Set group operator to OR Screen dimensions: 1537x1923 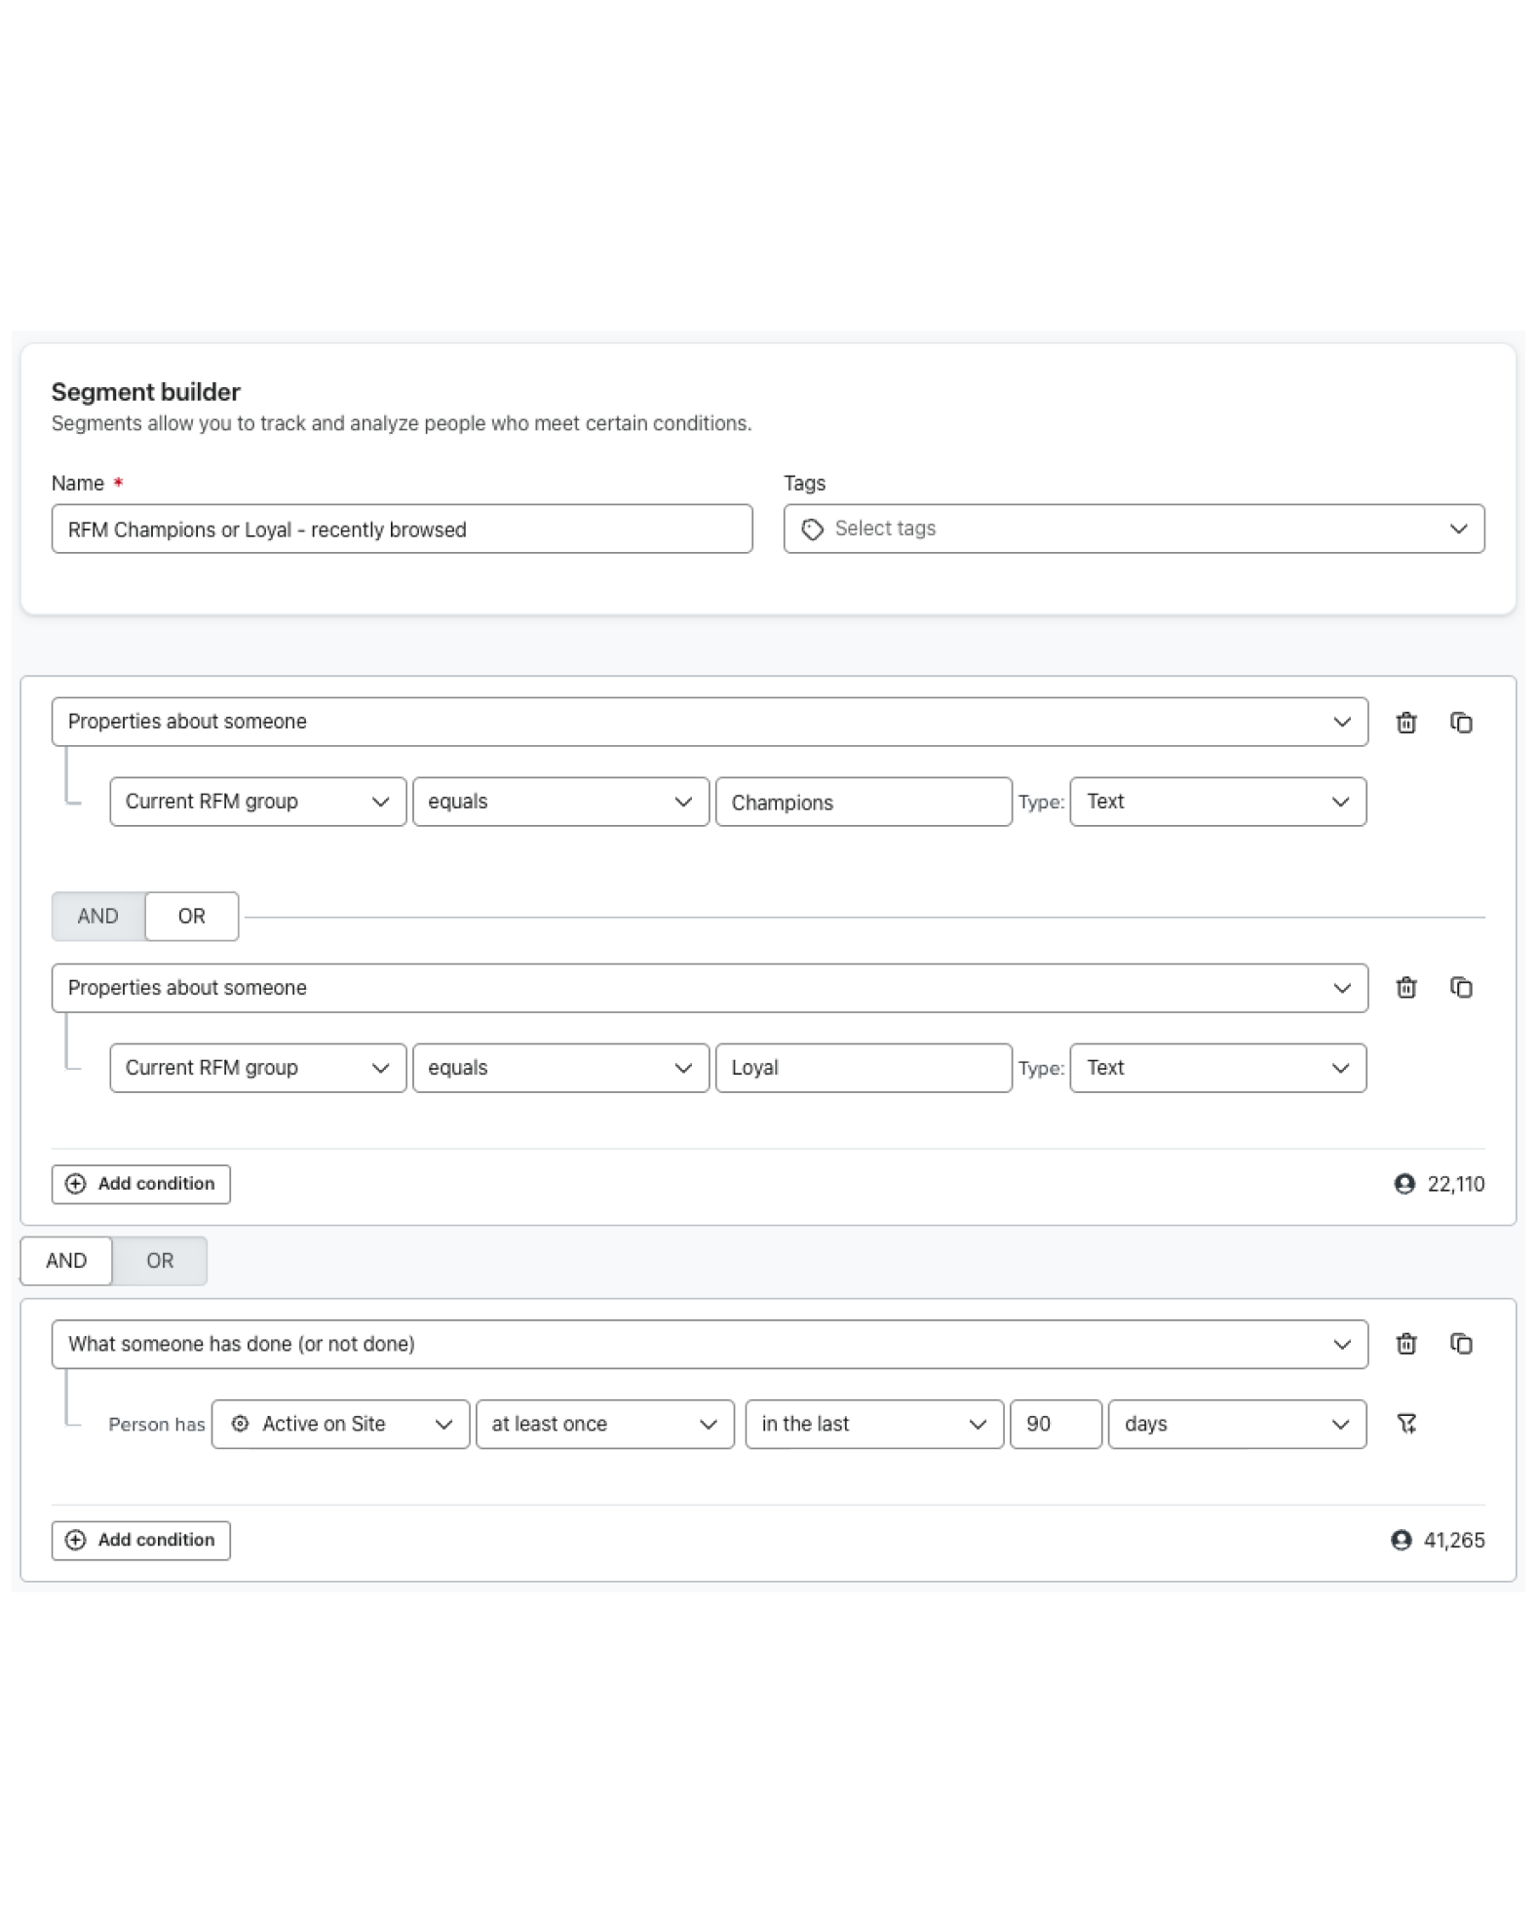160,1261
